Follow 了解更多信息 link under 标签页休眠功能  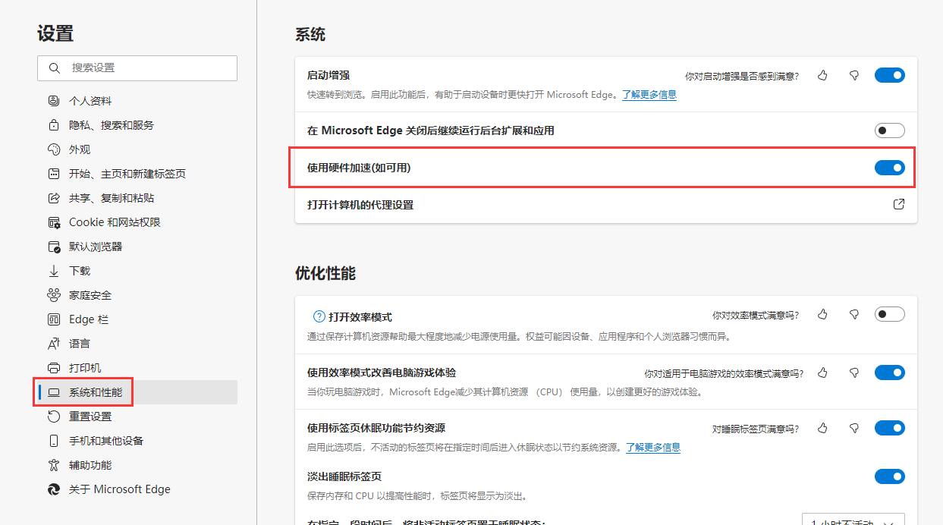(x=653, y=448)
